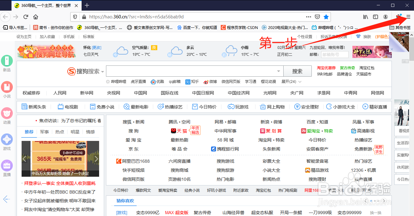Click 加入收藏 link
Screen dimensions: 414x216
click(47, 37)
